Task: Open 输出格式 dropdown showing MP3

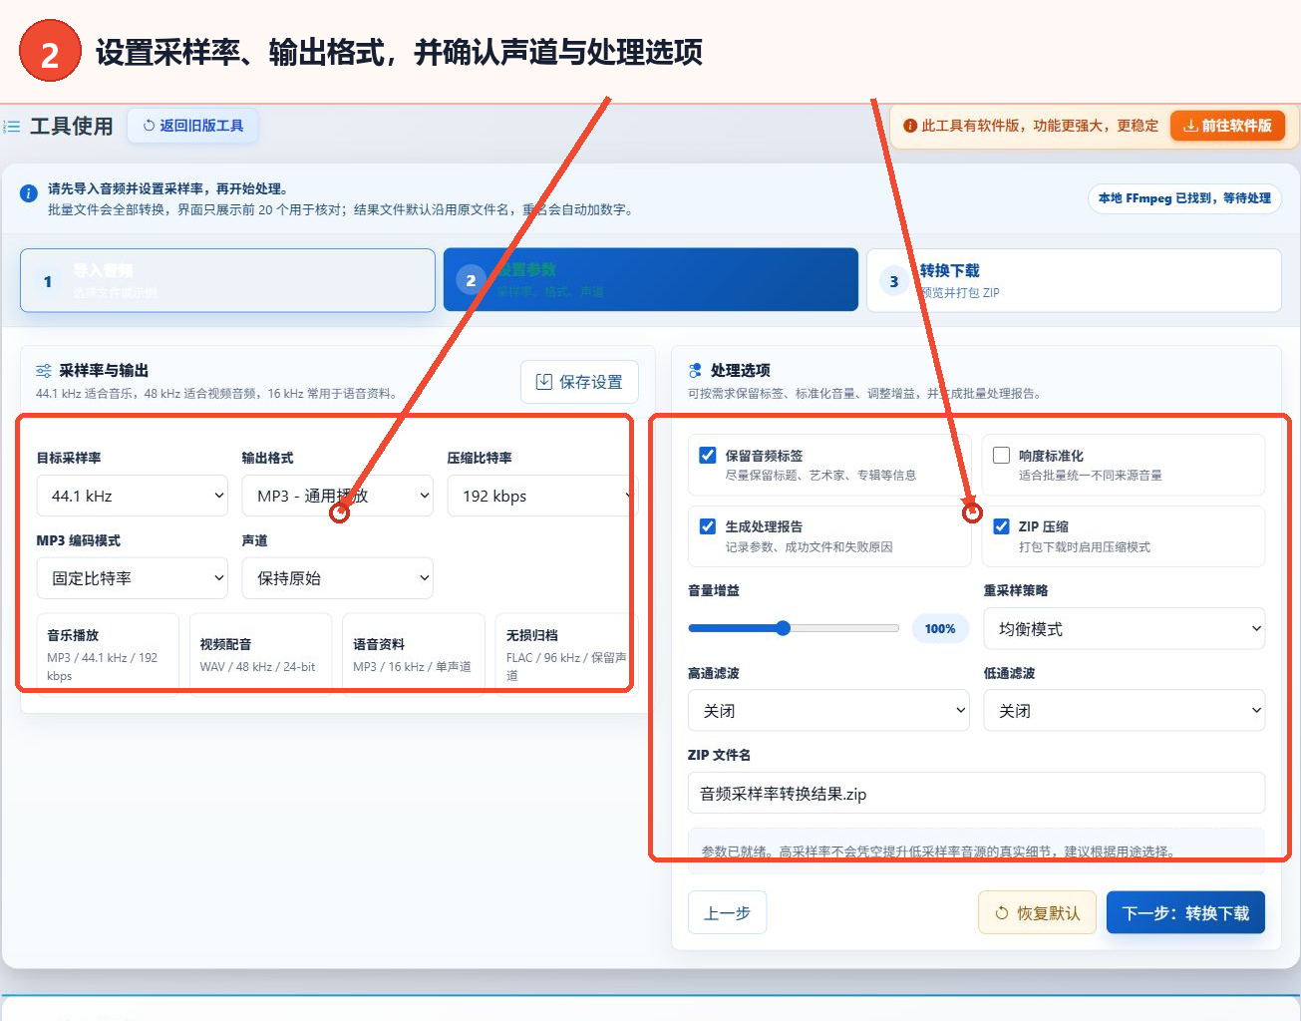Action: 338,496
